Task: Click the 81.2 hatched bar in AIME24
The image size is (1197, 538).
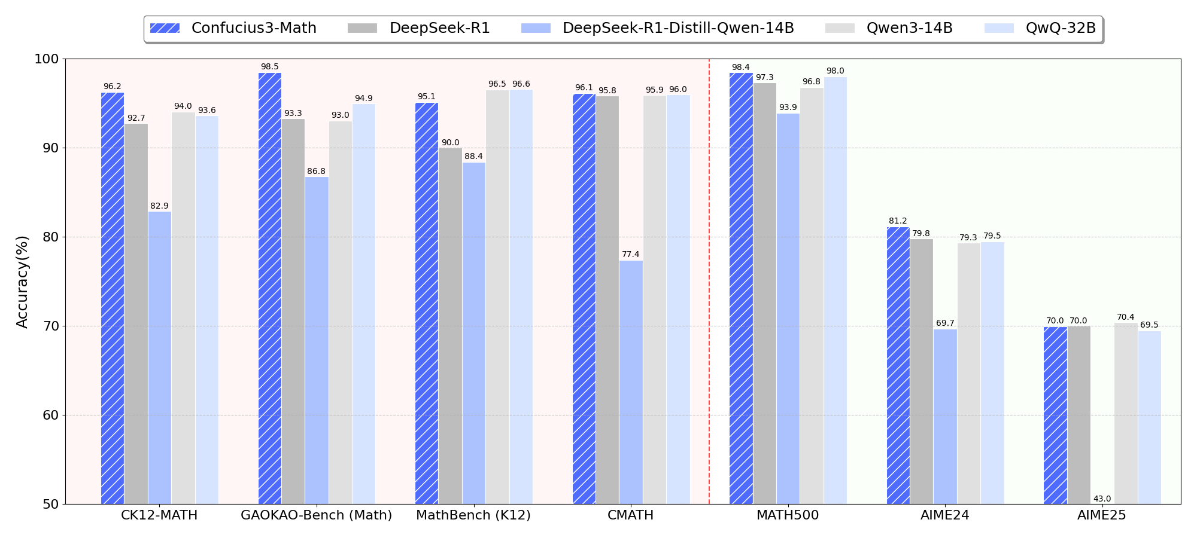Action: [x=898, y=365]
